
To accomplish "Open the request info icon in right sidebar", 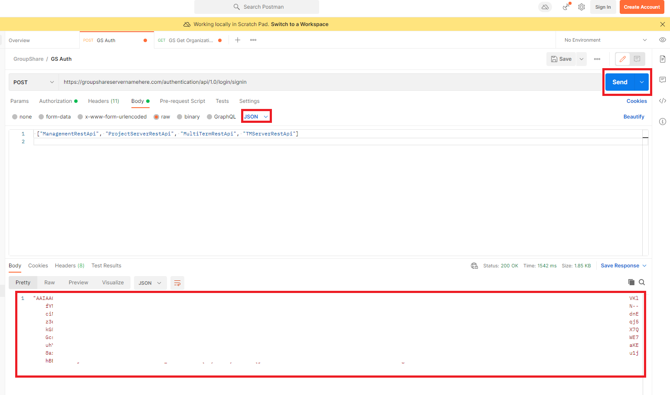I will 663,122.
